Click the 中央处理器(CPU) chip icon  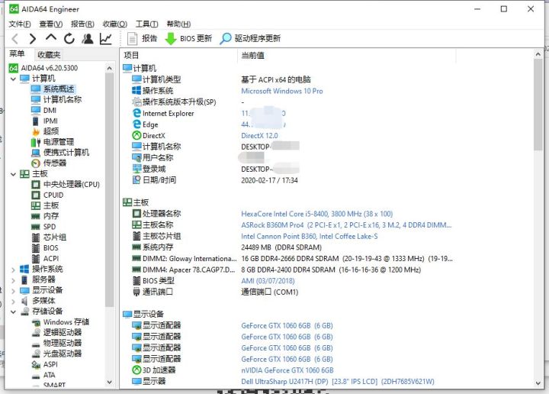36,184
